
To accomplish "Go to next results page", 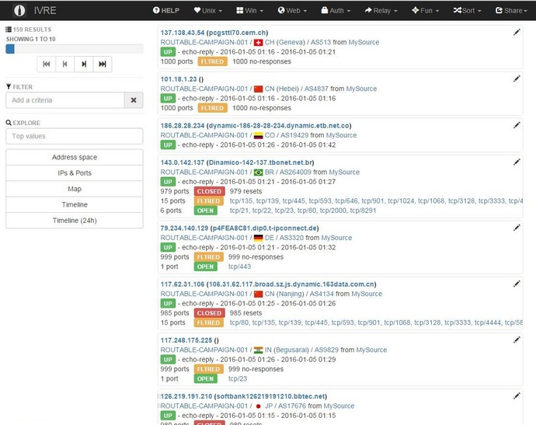I will coord(84,64).
